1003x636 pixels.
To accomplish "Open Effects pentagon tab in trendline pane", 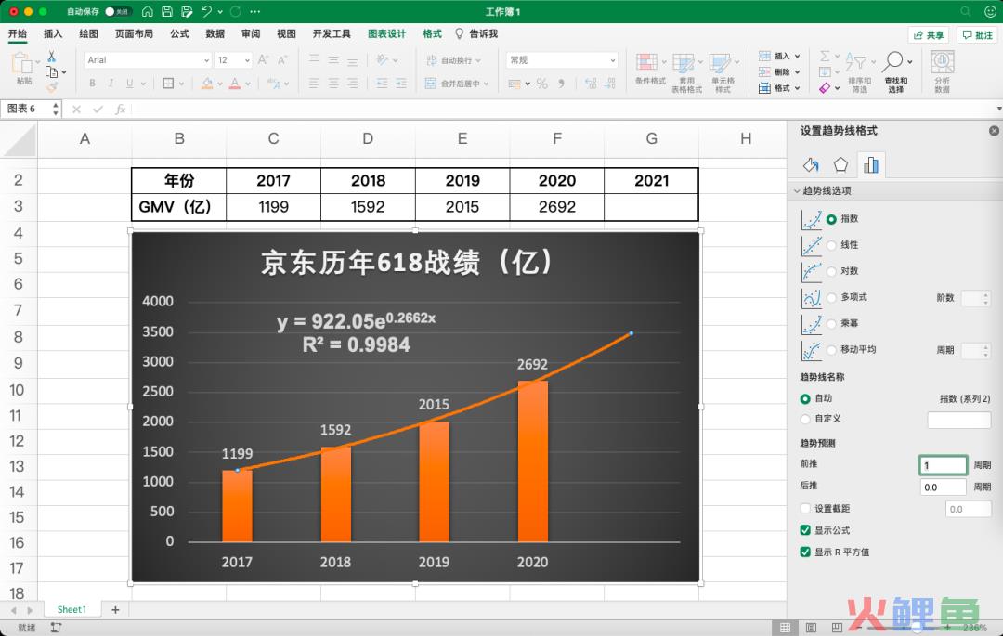I will point(840,165).
